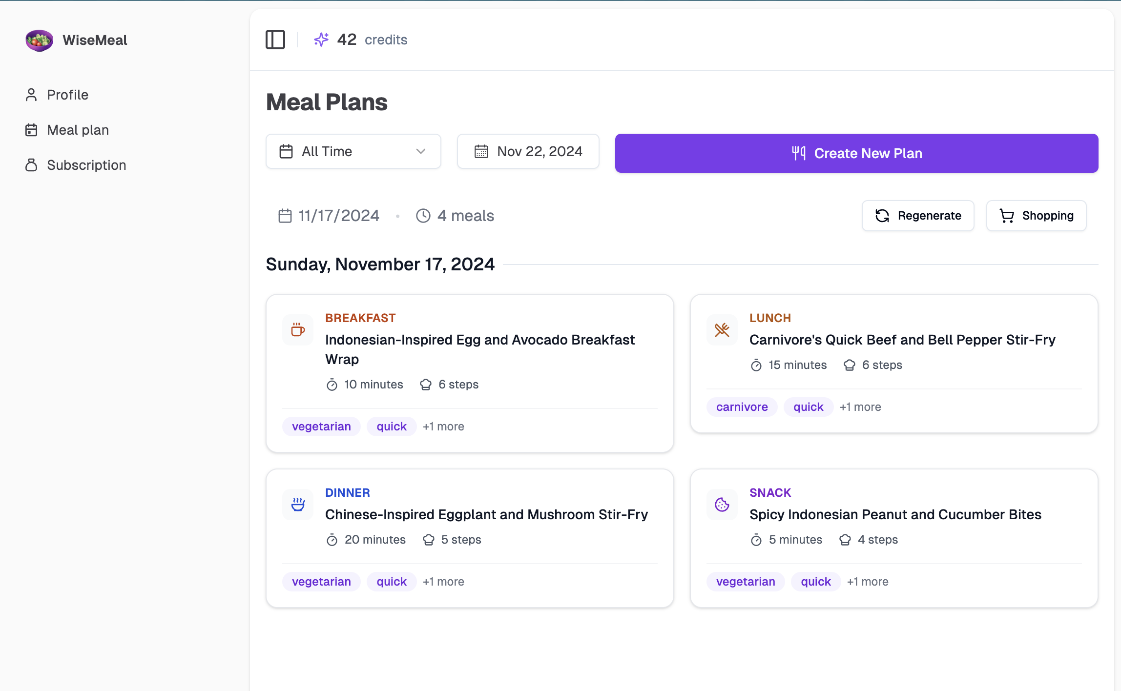Click the WiseMeal salad bowl logo
This screenshot has width=1121, height=691.
click(39, 41)
